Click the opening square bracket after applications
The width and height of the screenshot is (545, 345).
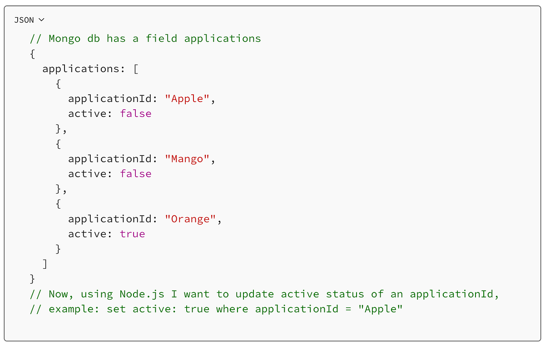click(x=136, y=68)
